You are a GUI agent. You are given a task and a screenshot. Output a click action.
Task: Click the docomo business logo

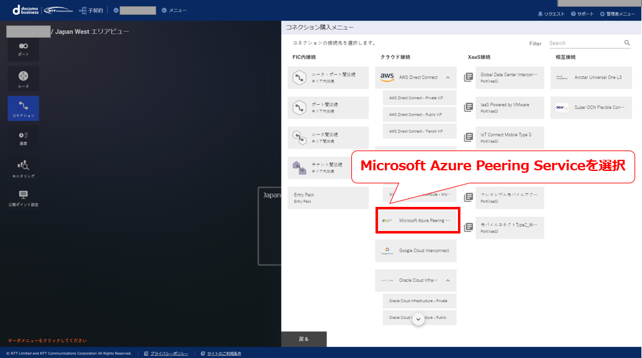click(25, 10)
